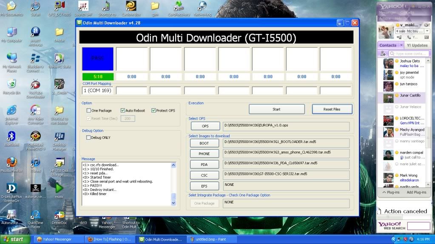Launch QuickTime Player from the desktop
The image size is (435, 244).
pyautogui.click(x=36, y=219)
